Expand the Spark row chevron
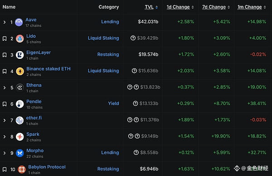This screenshot has height=176, width=272. pyautogui.click(x=5, y=137)
